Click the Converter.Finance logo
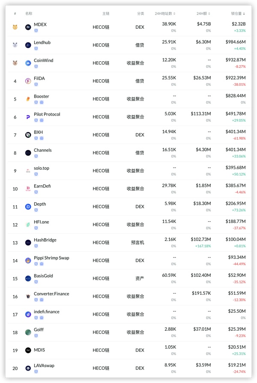The width and height of the screenshot is (257, 383). tap(28, 296)
